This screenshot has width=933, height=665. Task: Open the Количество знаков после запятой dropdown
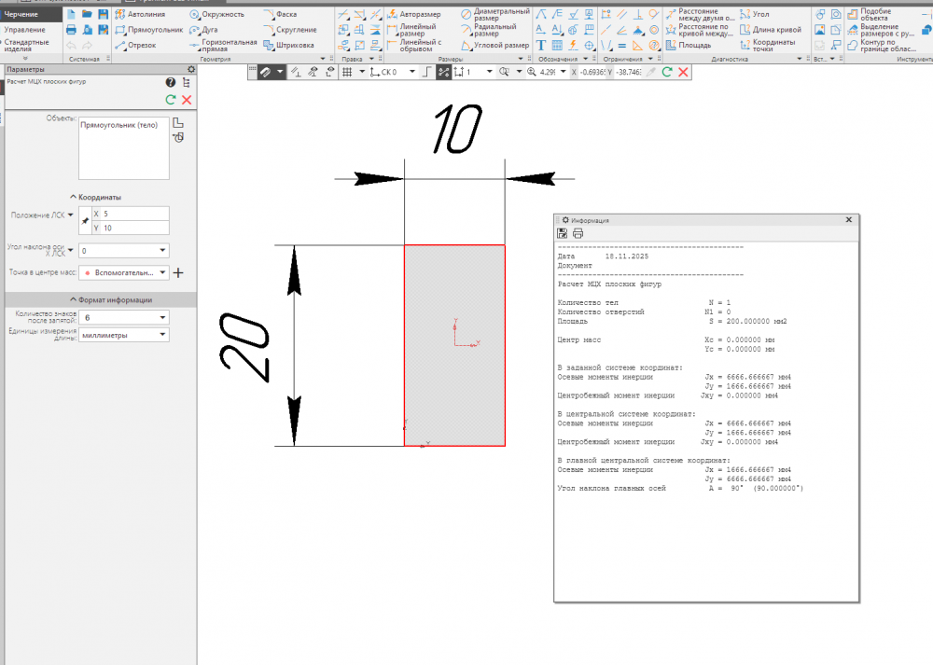click(x=163, y=318)
